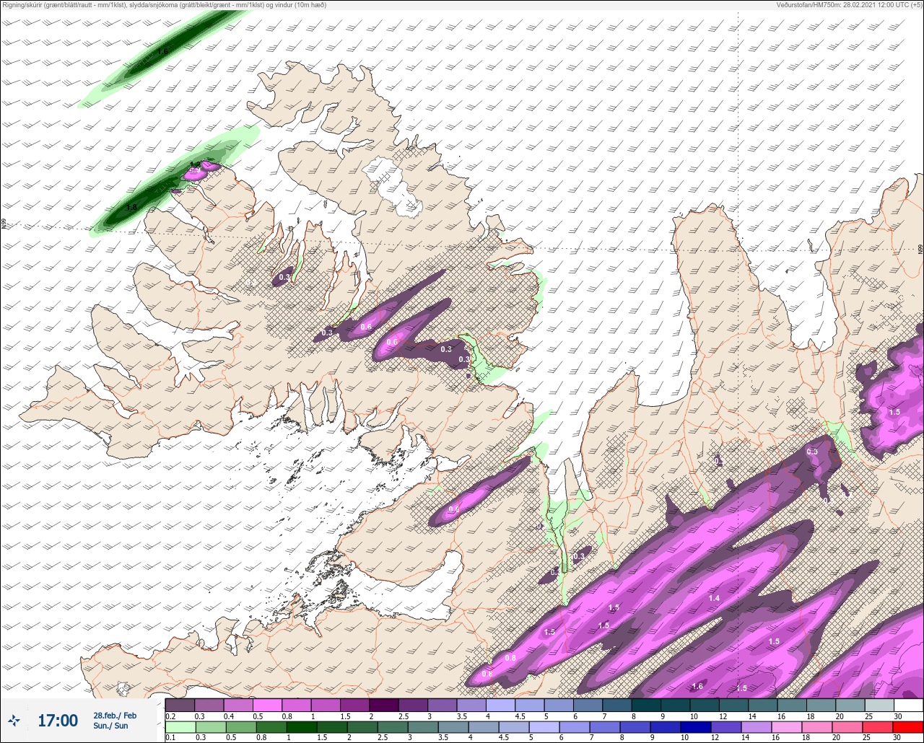The image size is (924, 743).
Task: Pick the upper legend white swatch labelled 30
Action: [909, 705]
